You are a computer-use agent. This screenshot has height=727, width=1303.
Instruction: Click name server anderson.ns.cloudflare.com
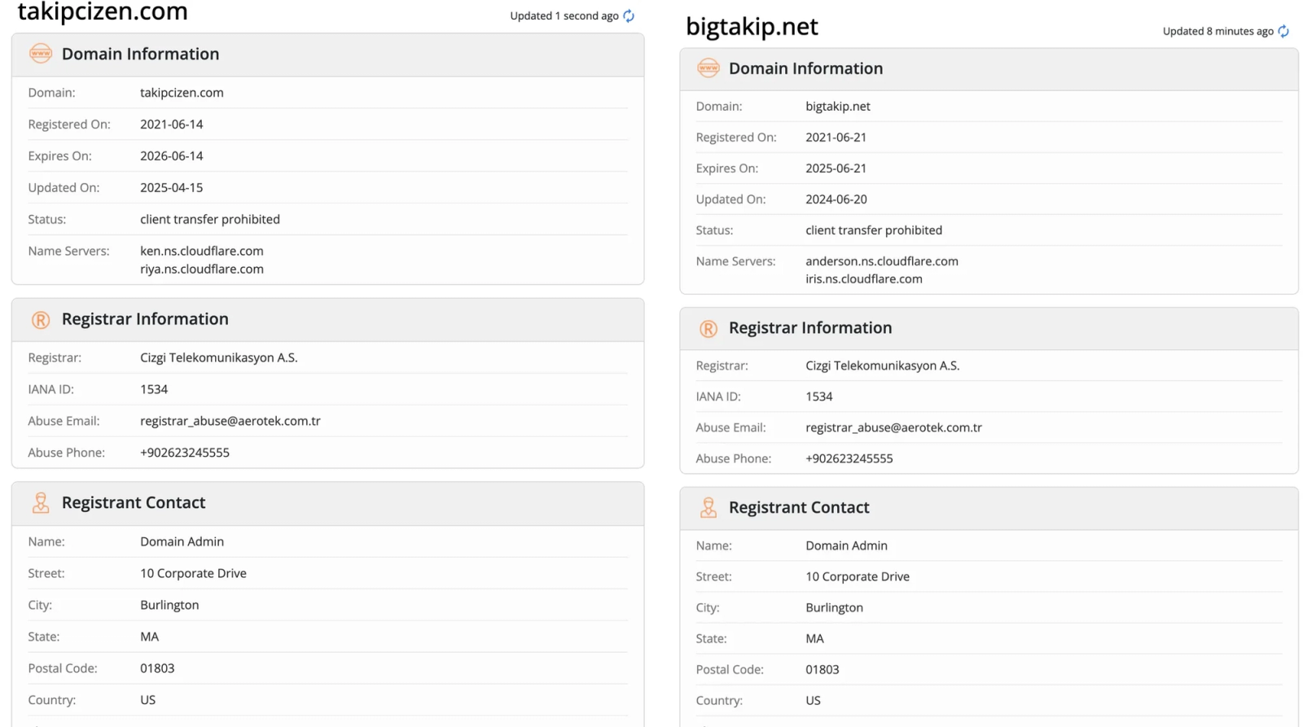click(x=881, y=261)
